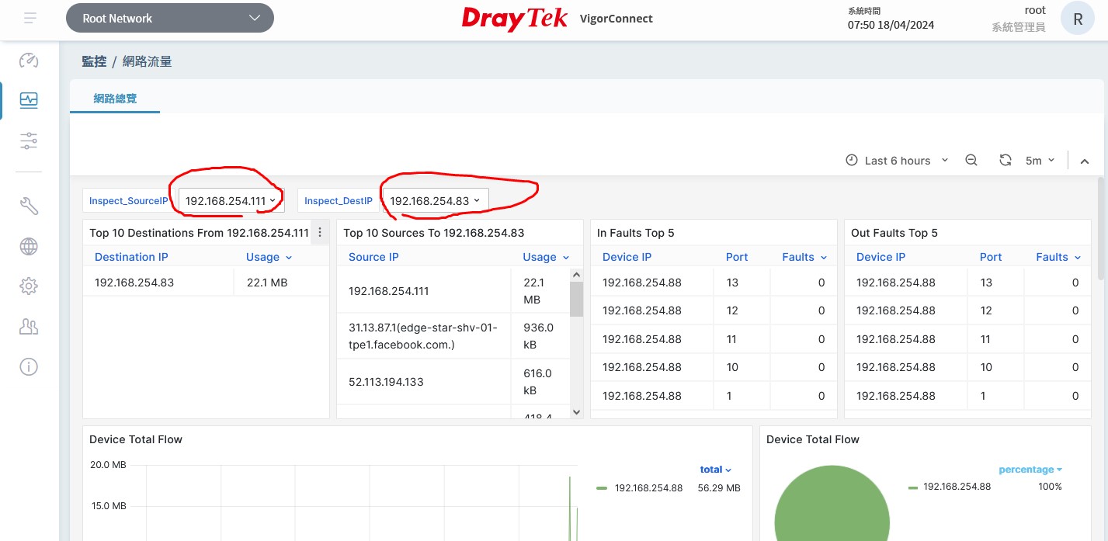Click the refresh dashboard icon
Screen dimensions: 1108x541
click(x=1005, y=160)
